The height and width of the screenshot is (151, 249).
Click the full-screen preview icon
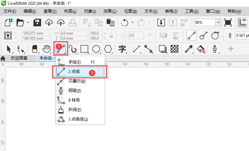coord(228,23)
